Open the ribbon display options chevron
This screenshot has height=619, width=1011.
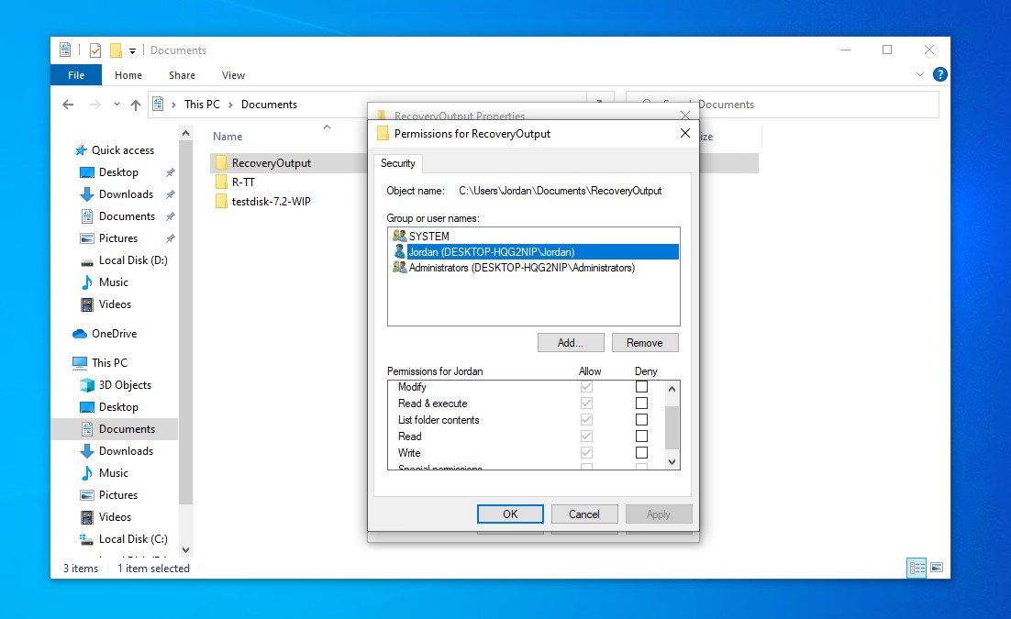[918, 74]
